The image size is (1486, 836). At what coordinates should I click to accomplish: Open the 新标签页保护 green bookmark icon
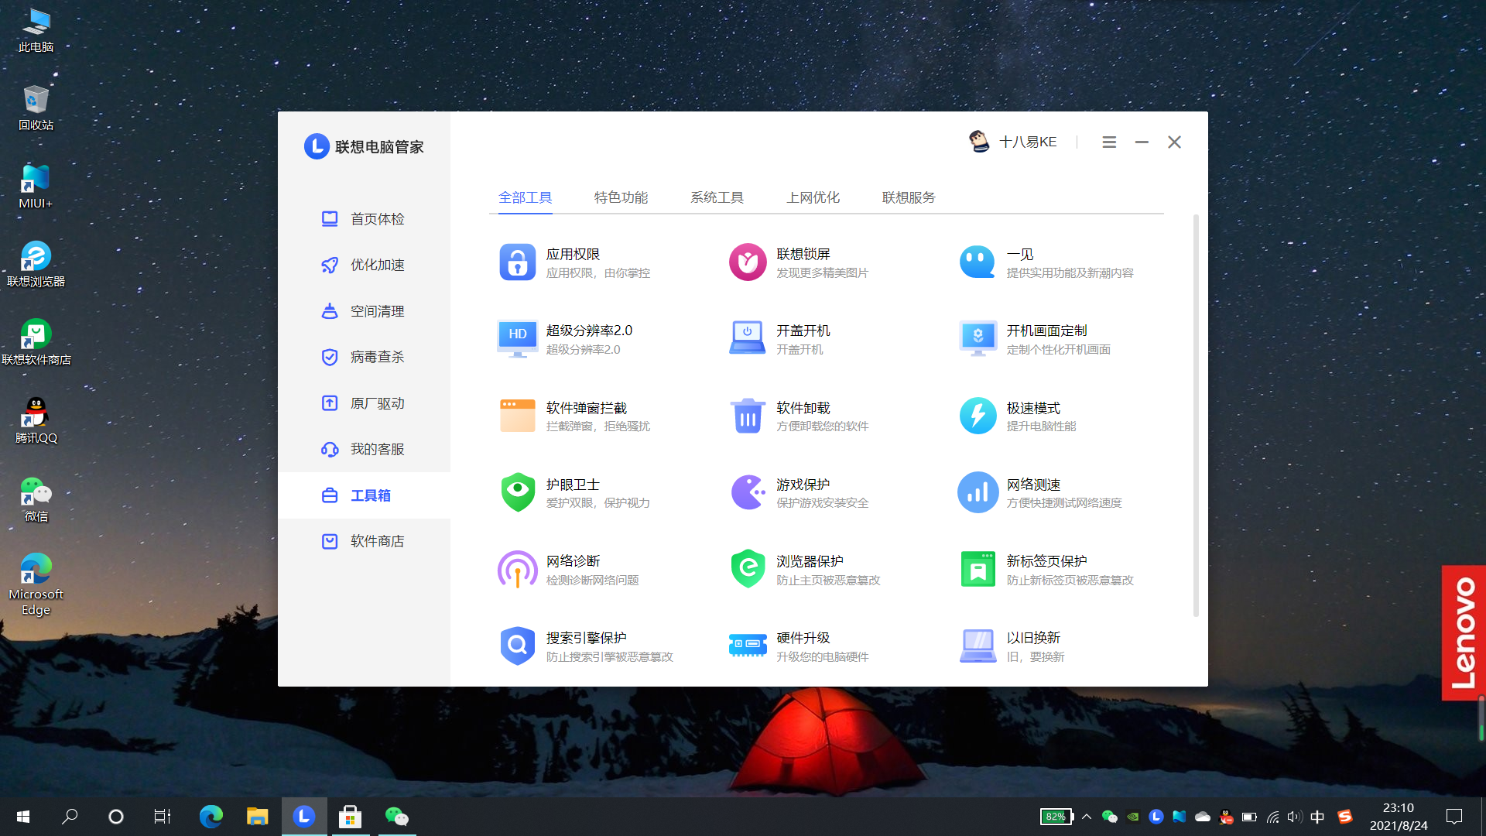point(978,569)
